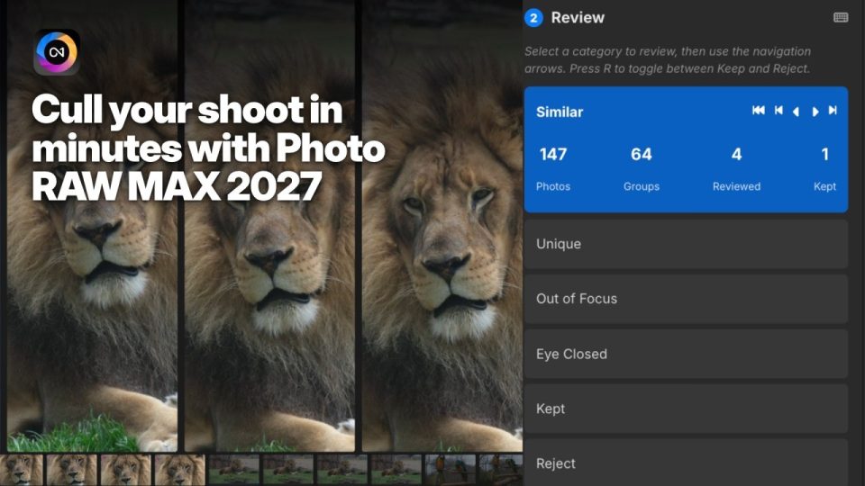Select the Similar category panel
Image resolution: width=865 pixels, height=486 pixels.
(686, 149)
